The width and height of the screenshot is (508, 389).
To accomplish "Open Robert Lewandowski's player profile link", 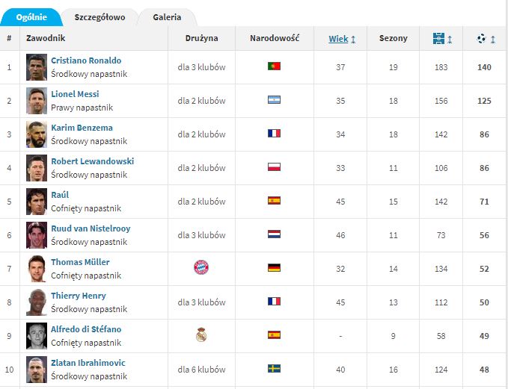I will pyautogui.click(x=92, y=161).
